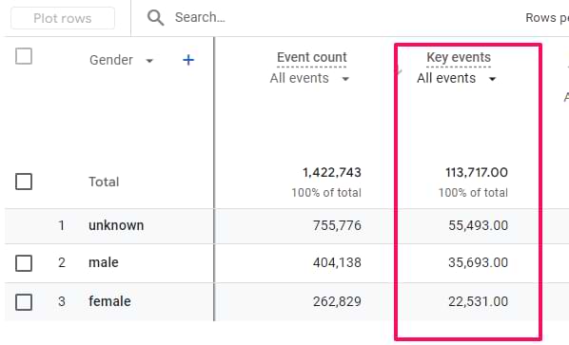Click the Plot rows button
569x345 pixels.
click(x=63, y=18)
